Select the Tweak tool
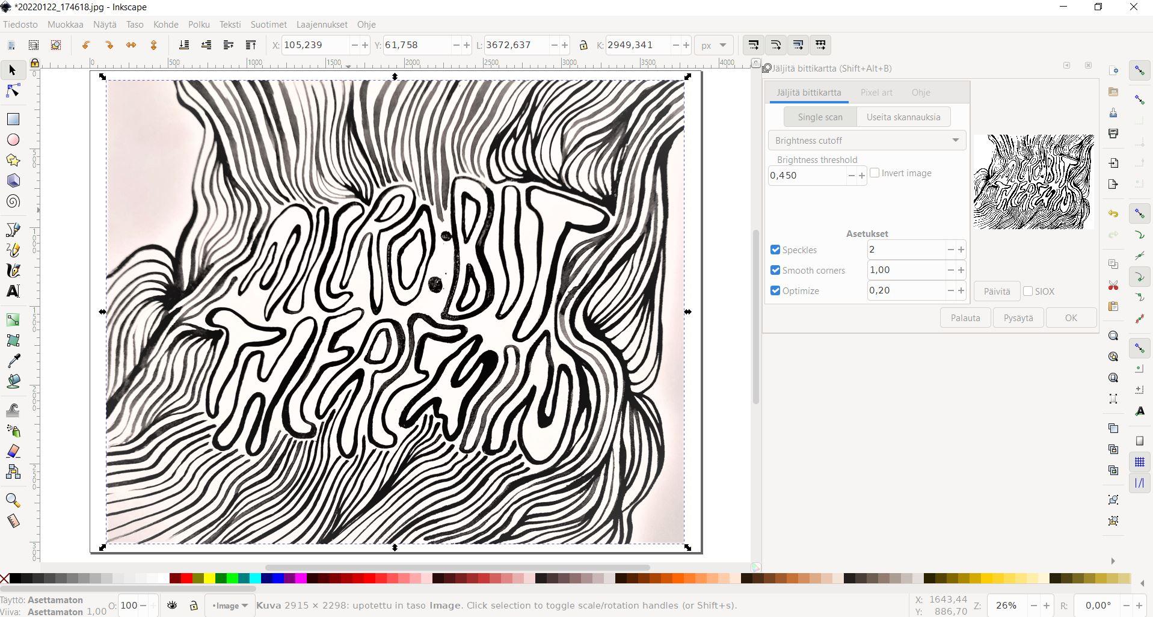The height and width of the screenshot is (617, 1153). pos(13,410)
